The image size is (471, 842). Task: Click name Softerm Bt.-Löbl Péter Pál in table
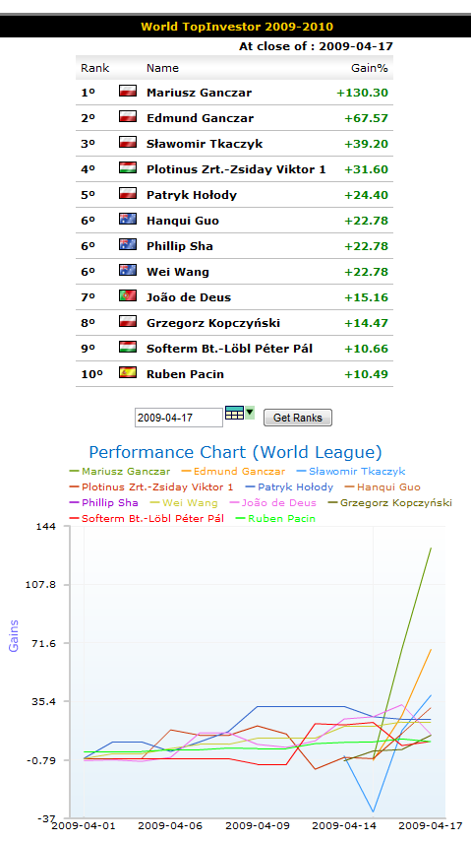tap(229, 349)
